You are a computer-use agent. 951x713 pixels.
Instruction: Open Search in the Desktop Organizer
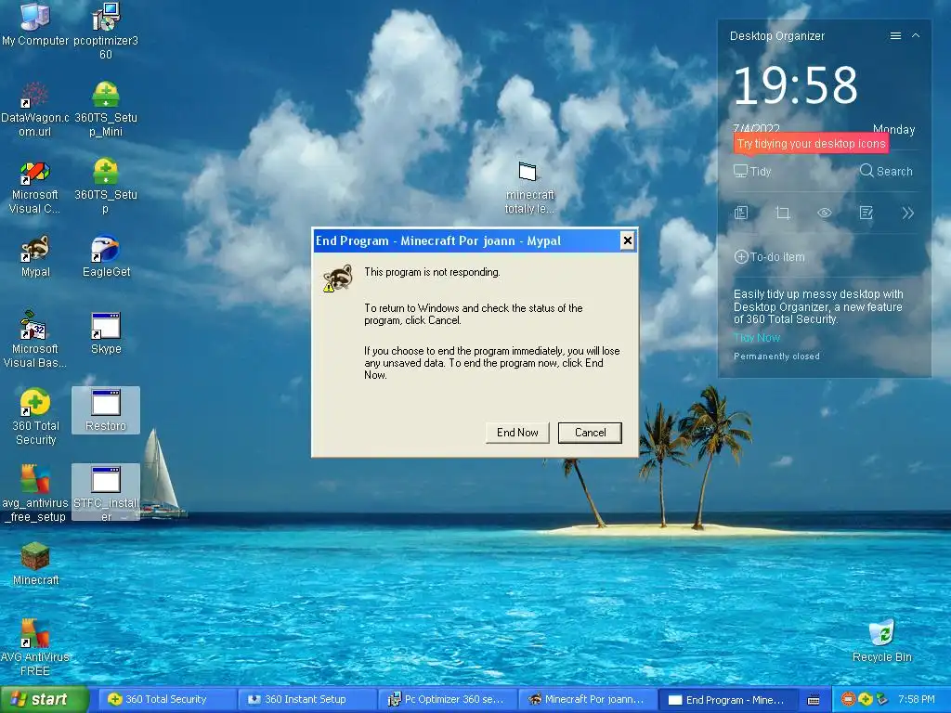pos(886,172)
